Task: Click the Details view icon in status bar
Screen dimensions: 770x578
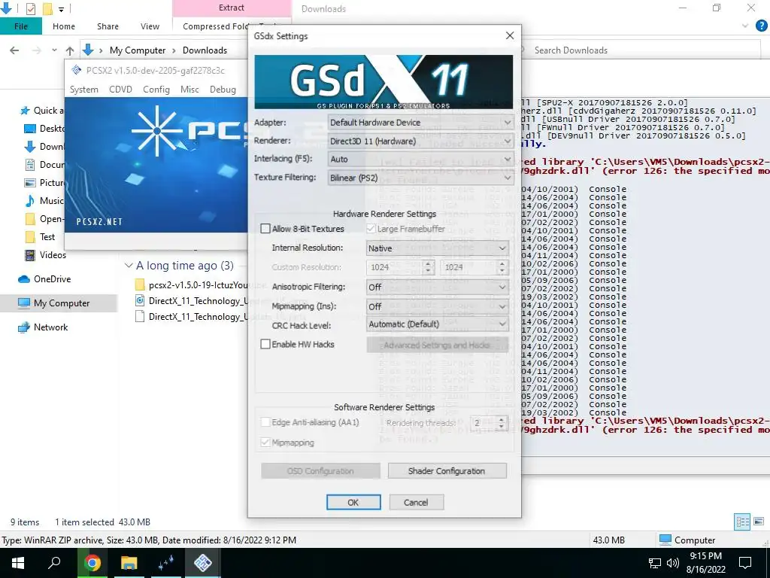Action: pyautogui.click(x=742, y=522)
